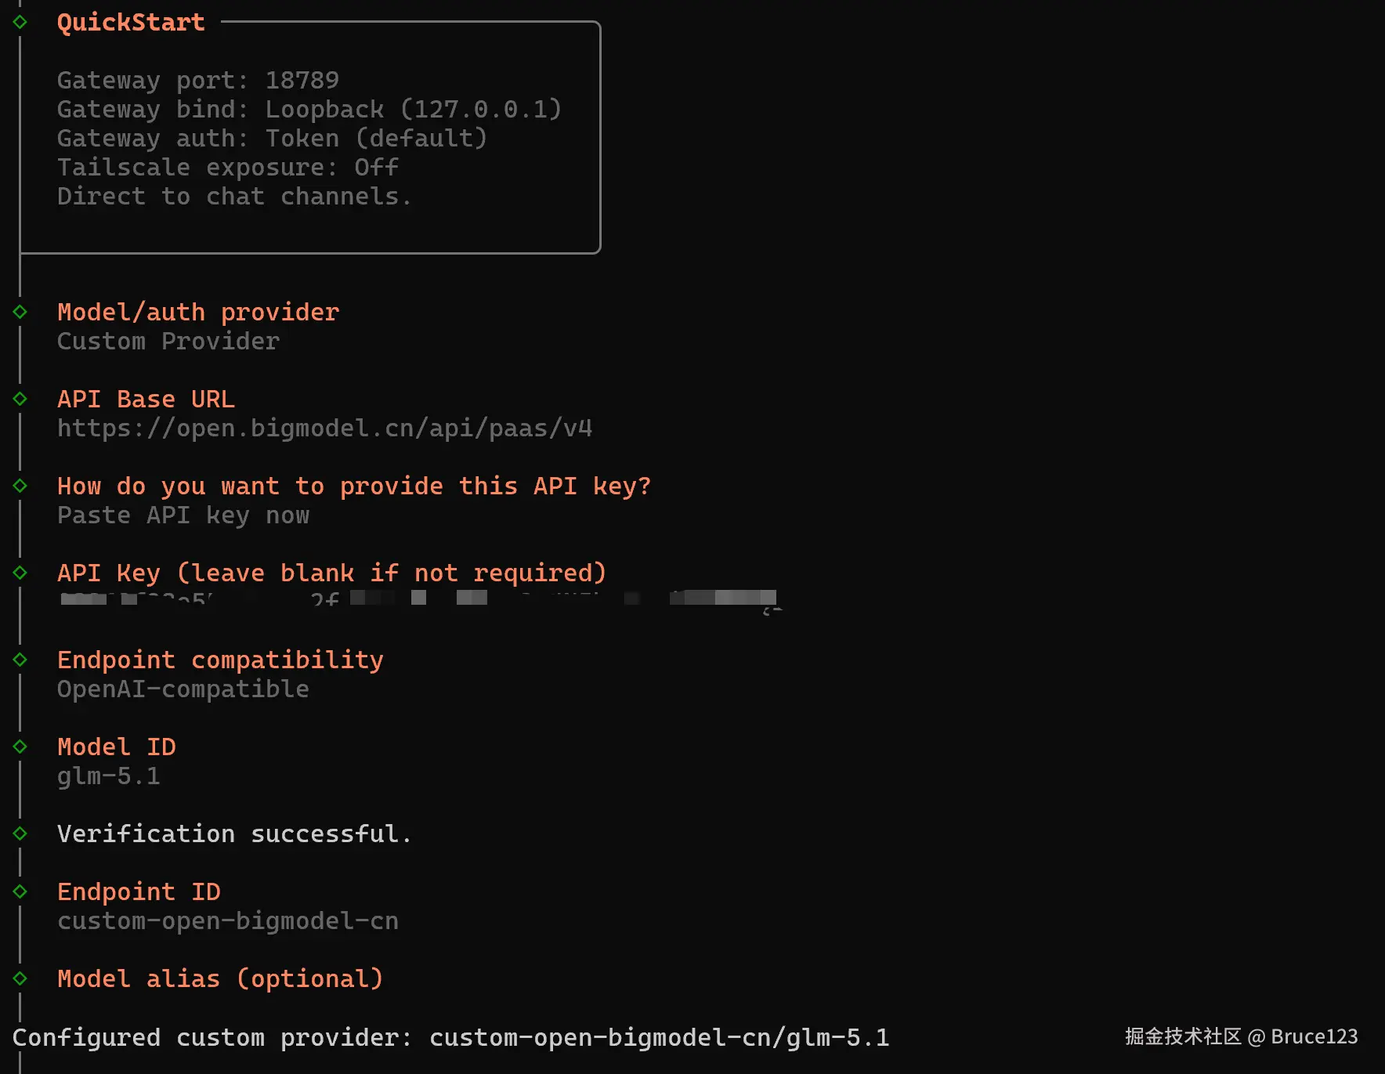Click the diamond icon beside API Base URL
1385x1074 pixels.
pos(20,399)
